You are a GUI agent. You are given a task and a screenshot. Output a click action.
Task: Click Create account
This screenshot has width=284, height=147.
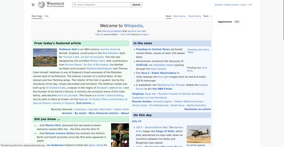[x=231, y=5]
